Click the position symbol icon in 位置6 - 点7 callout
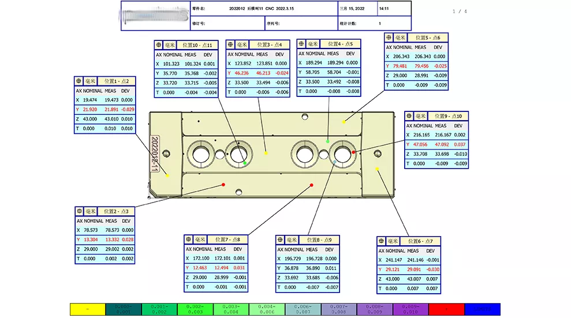The height and width of the screenshot is (318, 571). tap(382, 241)
